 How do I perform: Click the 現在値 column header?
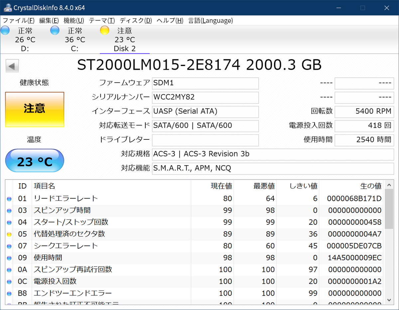(212, 186)
